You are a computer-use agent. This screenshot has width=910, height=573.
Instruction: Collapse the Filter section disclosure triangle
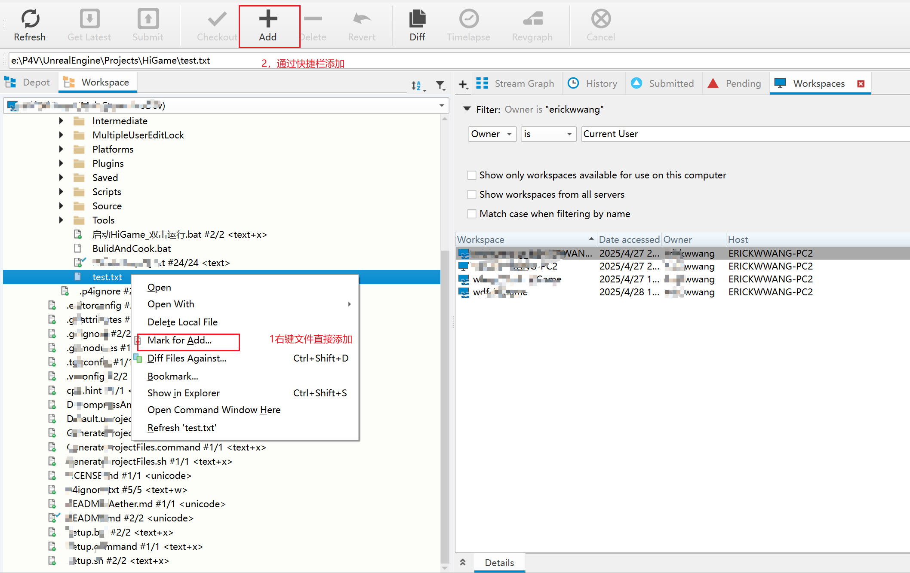[467, 109]
